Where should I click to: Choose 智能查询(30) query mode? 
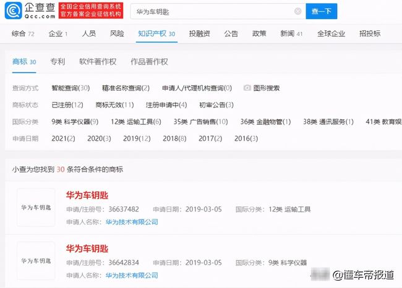[x=71, y=88]
